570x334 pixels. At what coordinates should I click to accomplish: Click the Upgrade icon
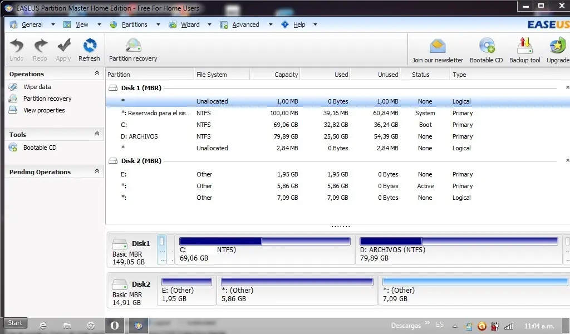(558, 47)
